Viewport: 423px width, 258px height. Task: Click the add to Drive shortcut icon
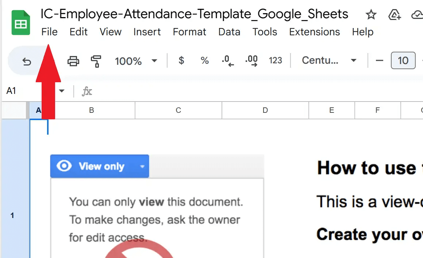395,15
